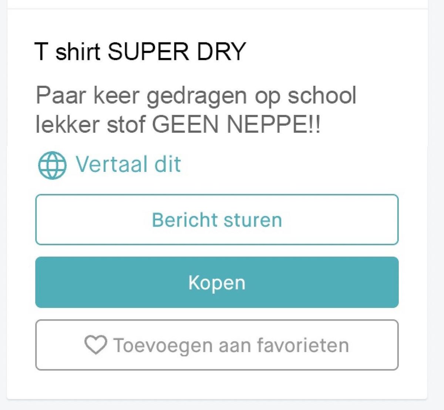Tap the teal 'Kopen' purchase button
Screen dimensions: 444x410
(217, 282)
